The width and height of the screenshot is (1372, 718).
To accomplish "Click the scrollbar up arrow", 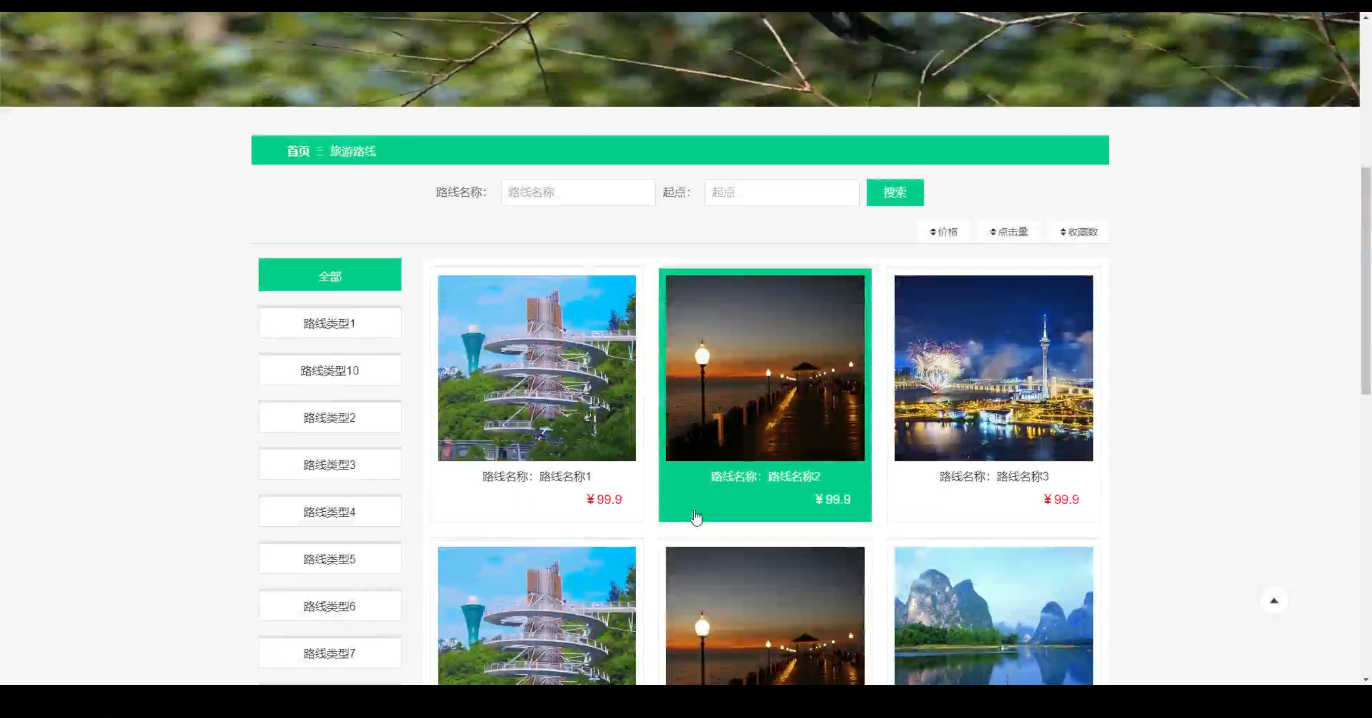I will pyautogui.click(x=1366, y=17).
